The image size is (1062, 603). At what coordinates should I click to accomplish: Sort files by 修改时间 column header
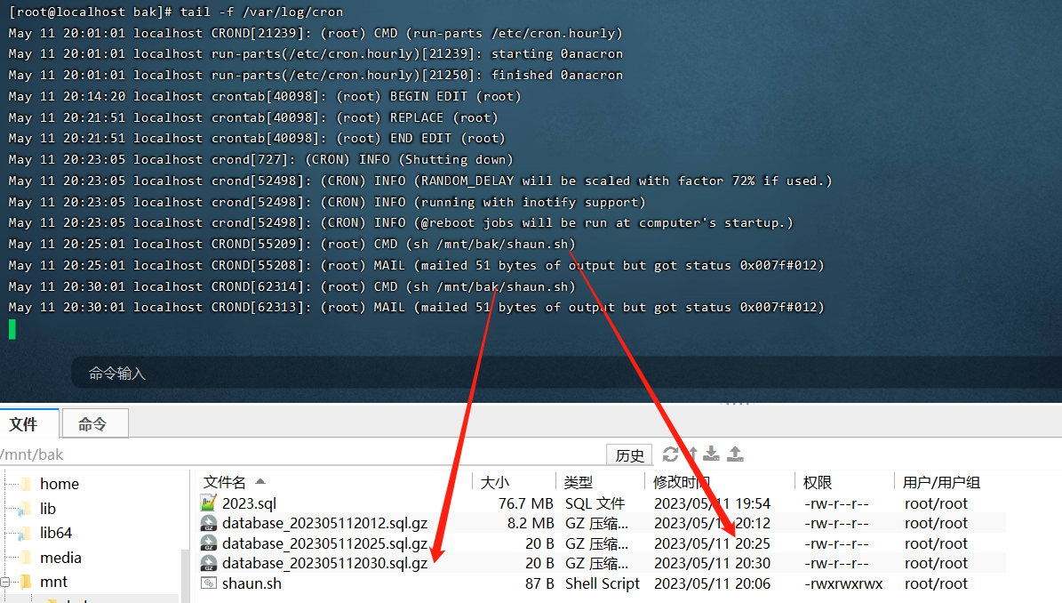(682, 482)
